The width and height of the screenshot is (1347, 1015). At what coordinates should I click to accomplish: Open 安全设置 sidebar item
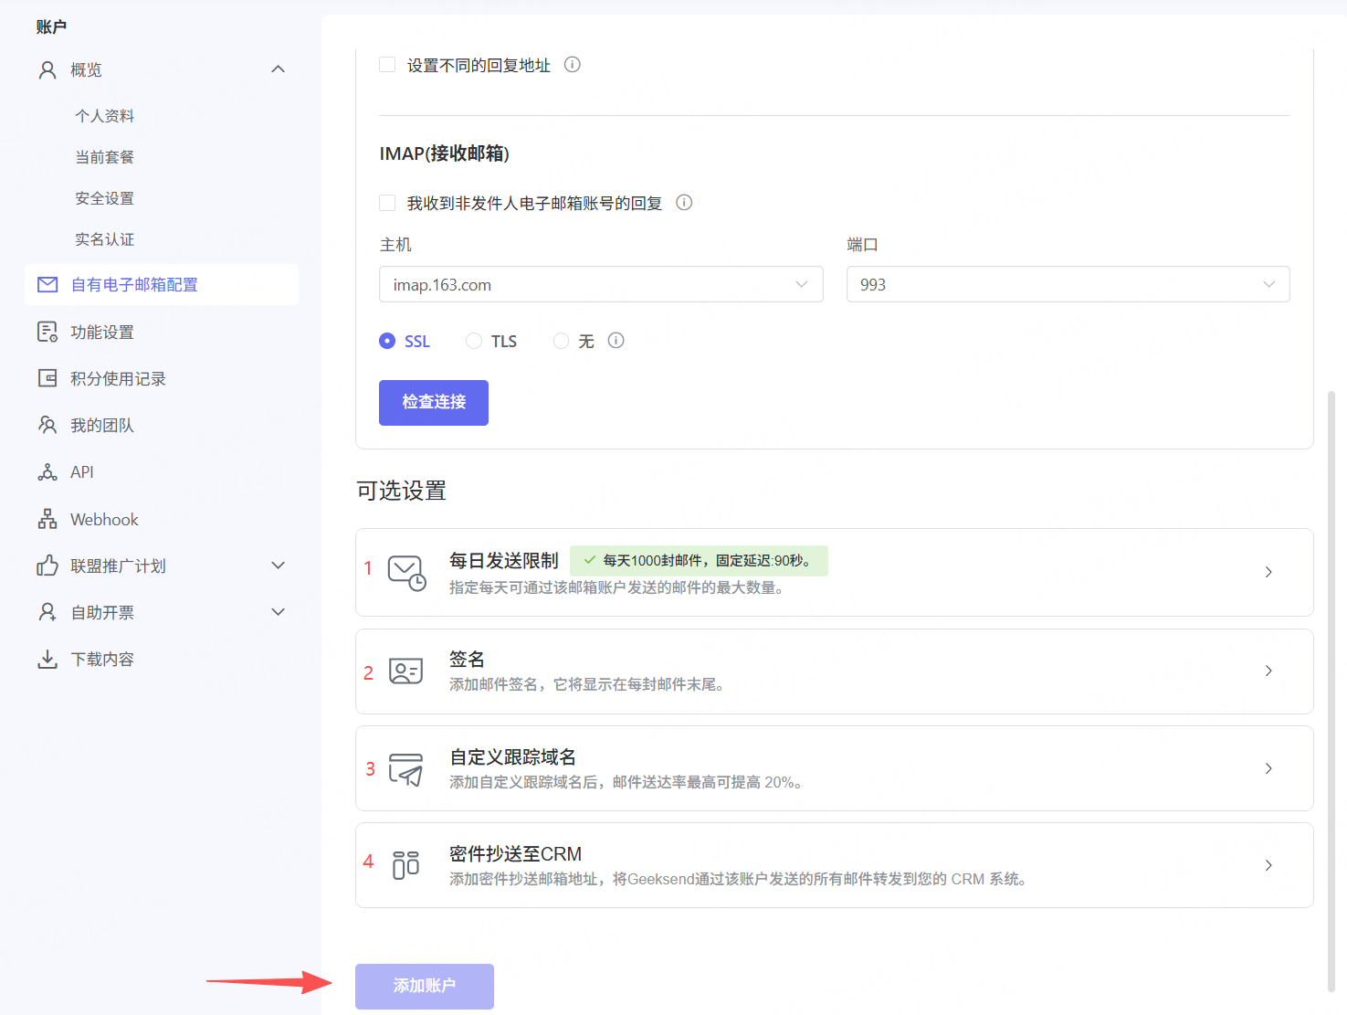coord(104,198)
